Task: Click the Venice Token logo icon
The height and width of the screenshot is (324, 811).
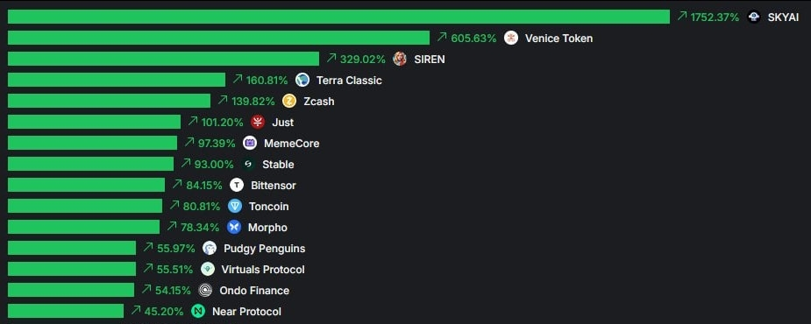Action: coord(511,38)
